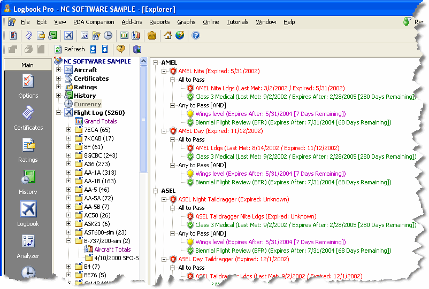Image resolution: width=429 pixels, height=289 pixels.
Task: Open Options in the Main sidebar
Action: [x=28, y=87]
